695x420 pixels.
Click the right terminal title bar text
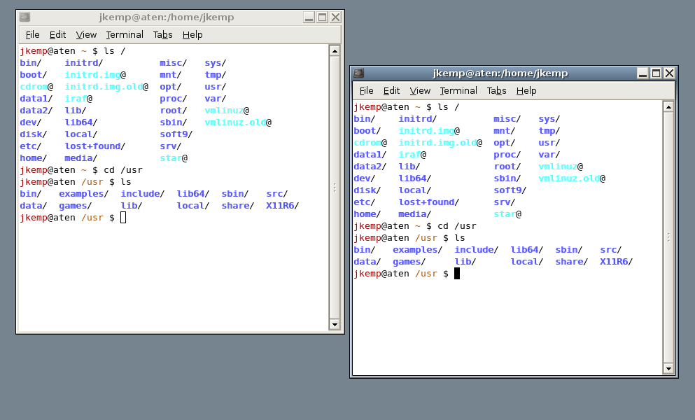click(x=500, y=73)
